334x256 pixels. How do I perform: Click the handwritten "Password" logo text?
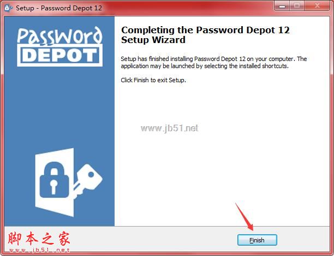point(59,35)
